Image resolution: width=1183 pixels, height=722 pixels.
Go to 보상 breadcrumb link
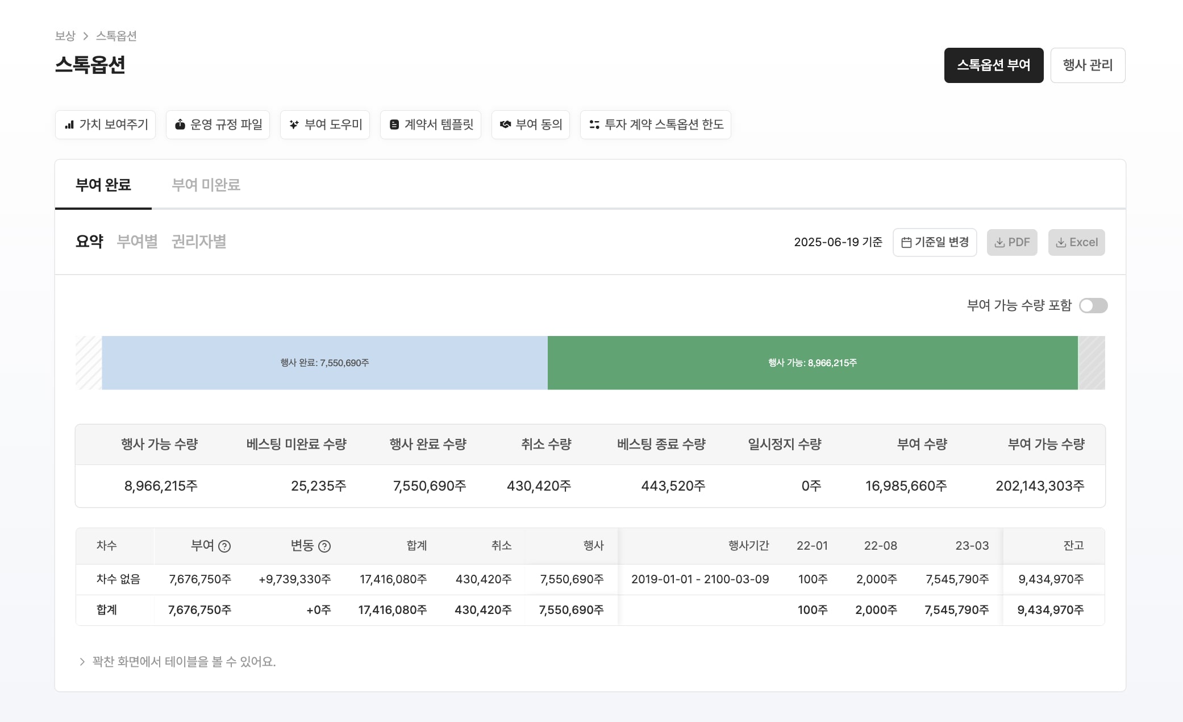(x=65, y=36)
